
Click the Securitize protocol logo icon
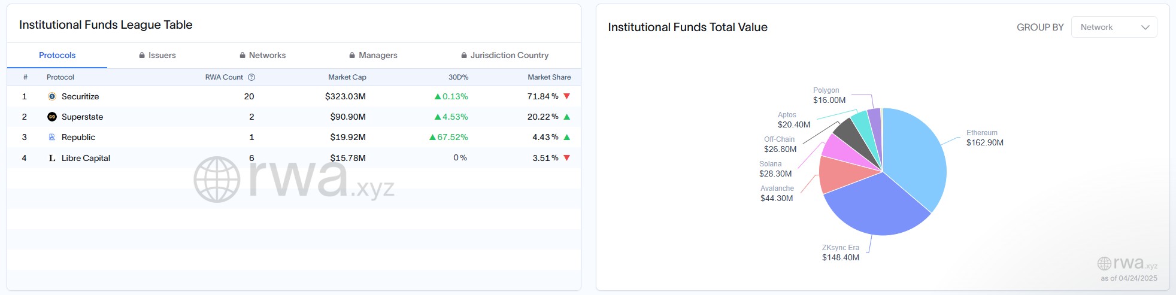click(x=52, y=96)
